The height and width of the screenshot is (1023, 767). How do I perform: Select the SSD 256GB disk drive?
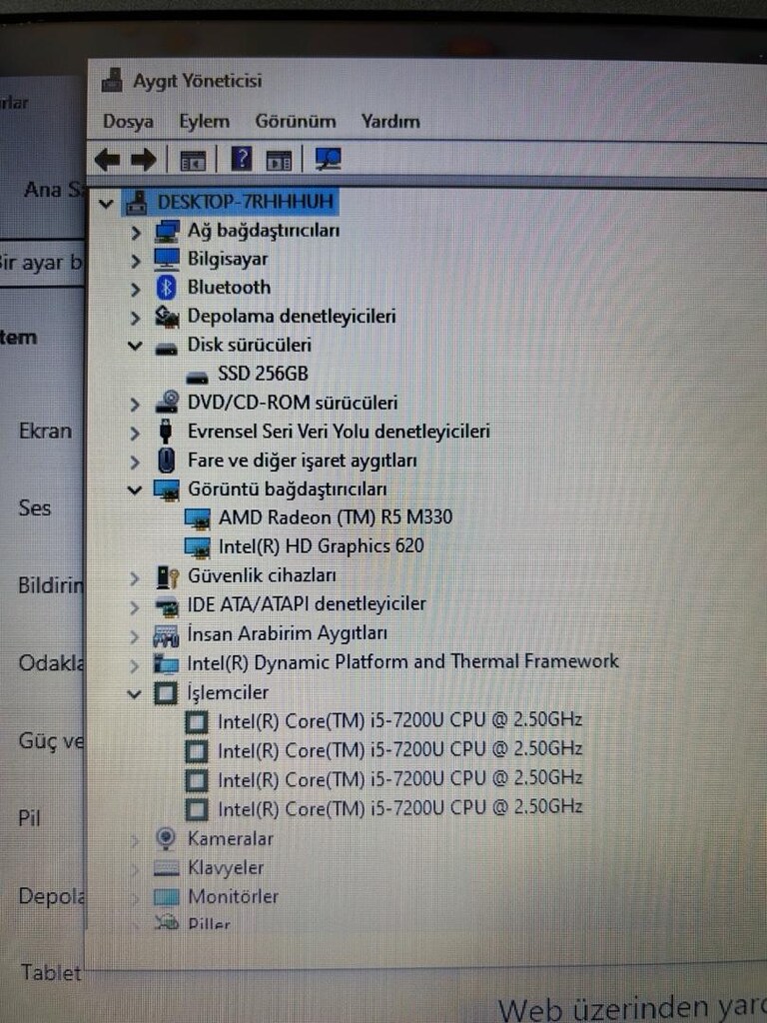(x=263, y=374)
